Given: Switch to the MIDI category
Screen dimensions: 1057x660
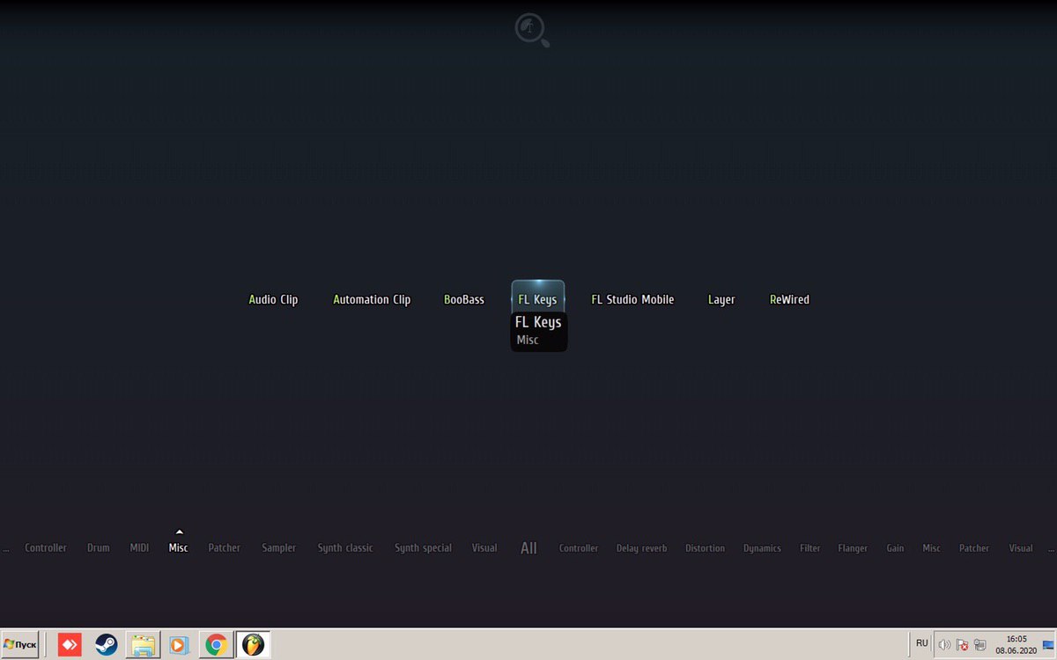Looking at the screenshot, I should tap(139, 547).
